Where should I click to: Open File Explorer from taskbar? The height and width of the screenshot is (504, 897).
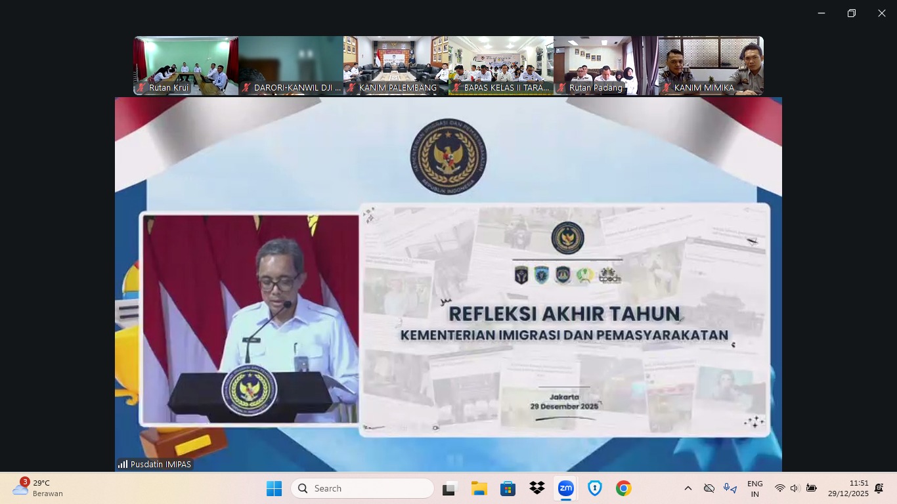point(479,488)
